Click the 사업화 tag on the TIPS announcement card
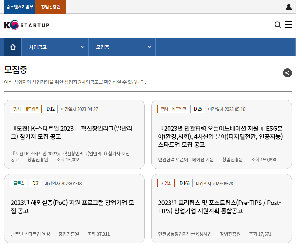 pyautogui.click(x=165, y=183)
